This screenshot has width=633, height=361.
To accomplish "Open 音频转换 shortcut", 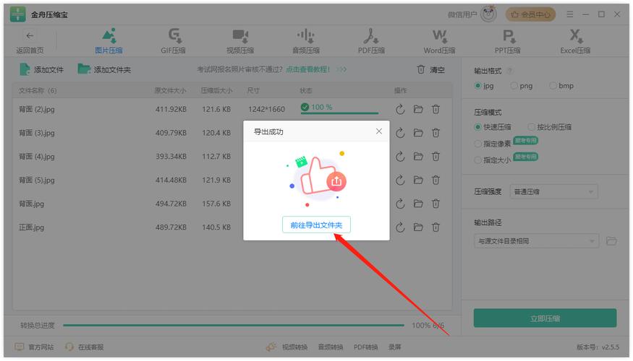I will pyautogui.click(x=331, y=347).
